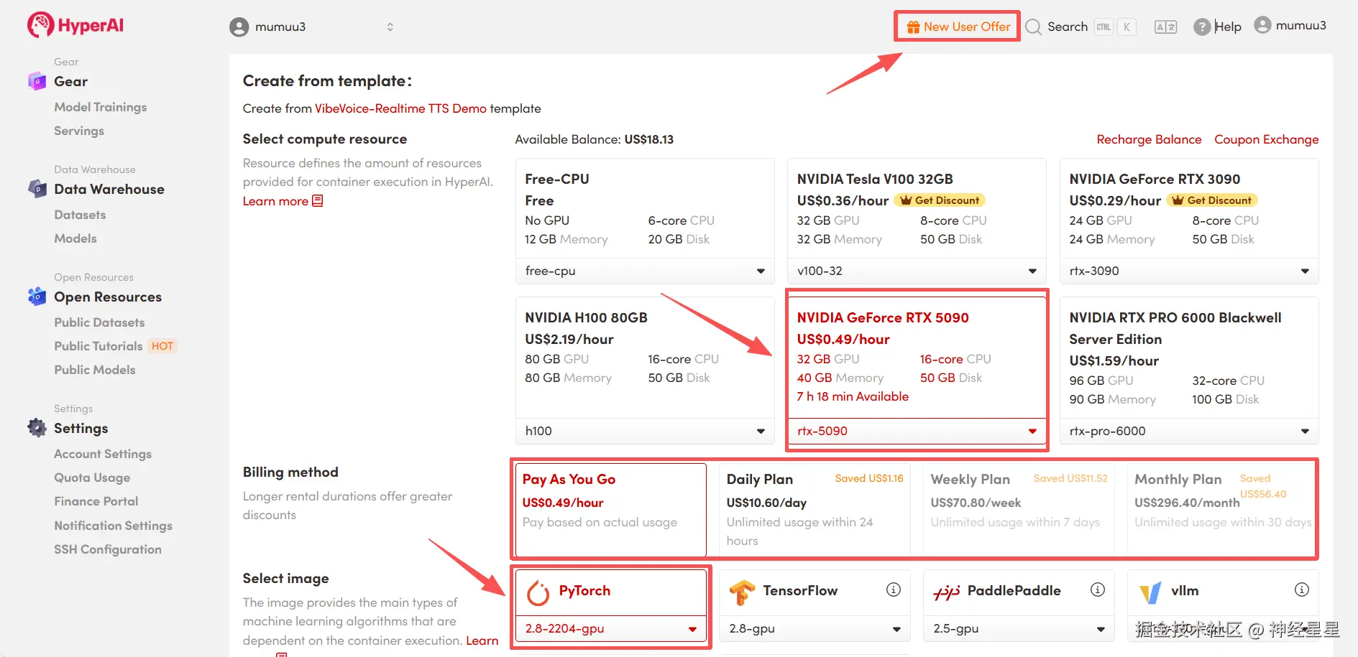Click PaddlePaddle image info icon

coord(1098,590)
